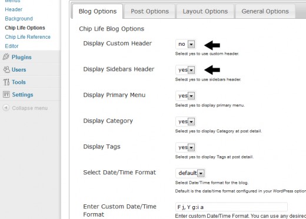Open the Header submenu link
The image size is (306, 219).
(14, 9)
